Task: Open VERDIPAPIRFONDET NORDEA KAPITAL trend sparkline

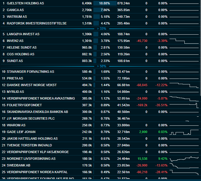Action: tap(184, 172)
